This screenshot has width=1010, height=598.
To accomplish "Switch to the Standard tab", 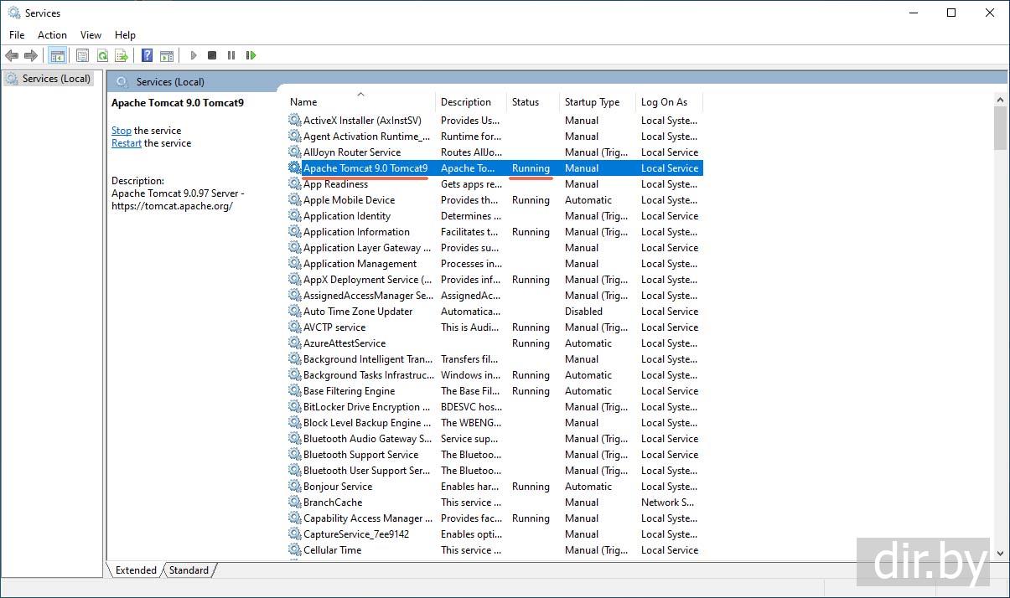I will [x=189, y=570].
